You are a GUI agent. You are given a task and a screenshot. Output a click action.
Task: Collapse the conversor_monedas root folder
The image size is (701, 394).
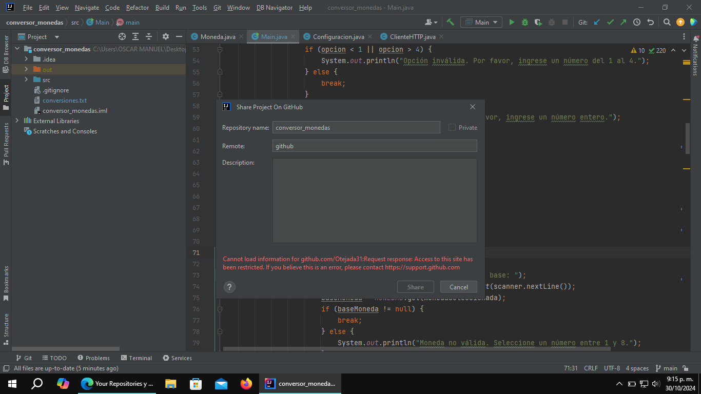point(17,49)
